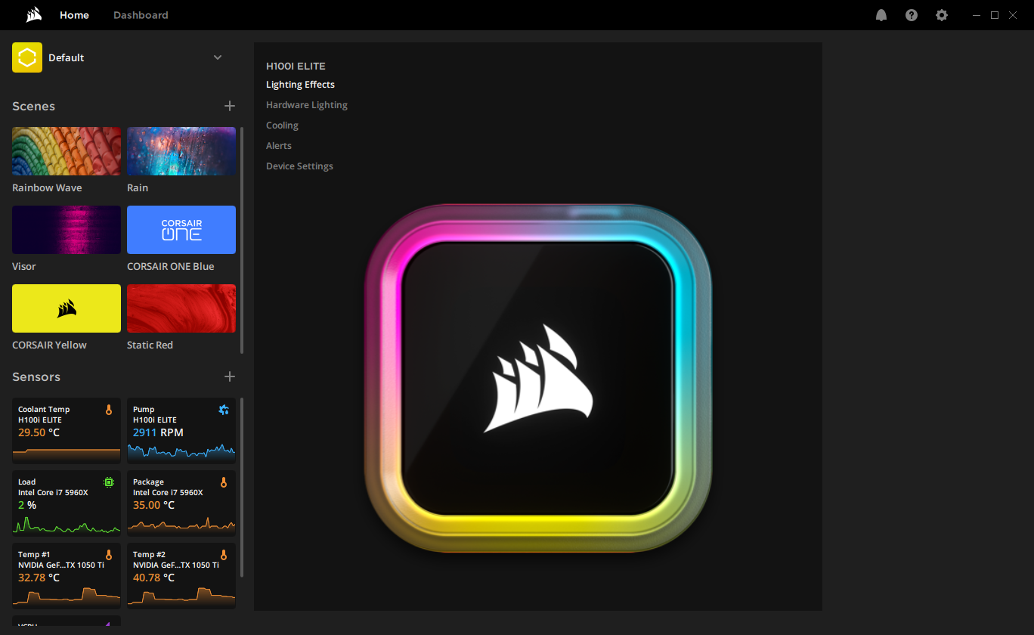Click the Package temperature graph

click(x=181, y=525)
